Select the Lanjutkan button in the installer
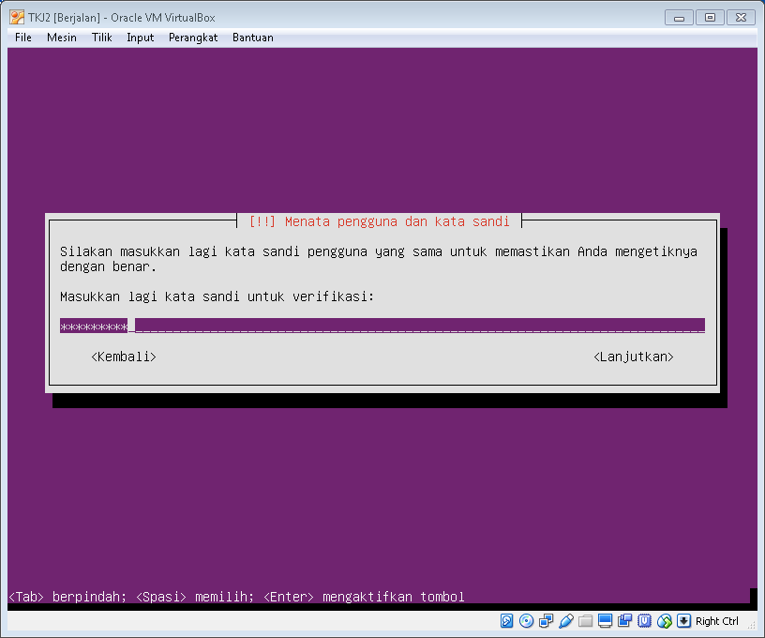The height and width of the screenshot is (638, 765). [634, 357]
